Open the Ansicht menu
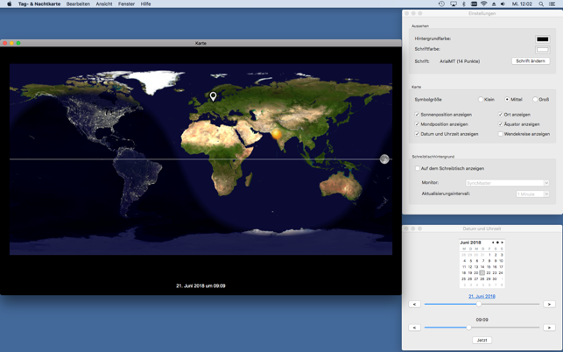563x352 pixels. (x=104, y=4)
